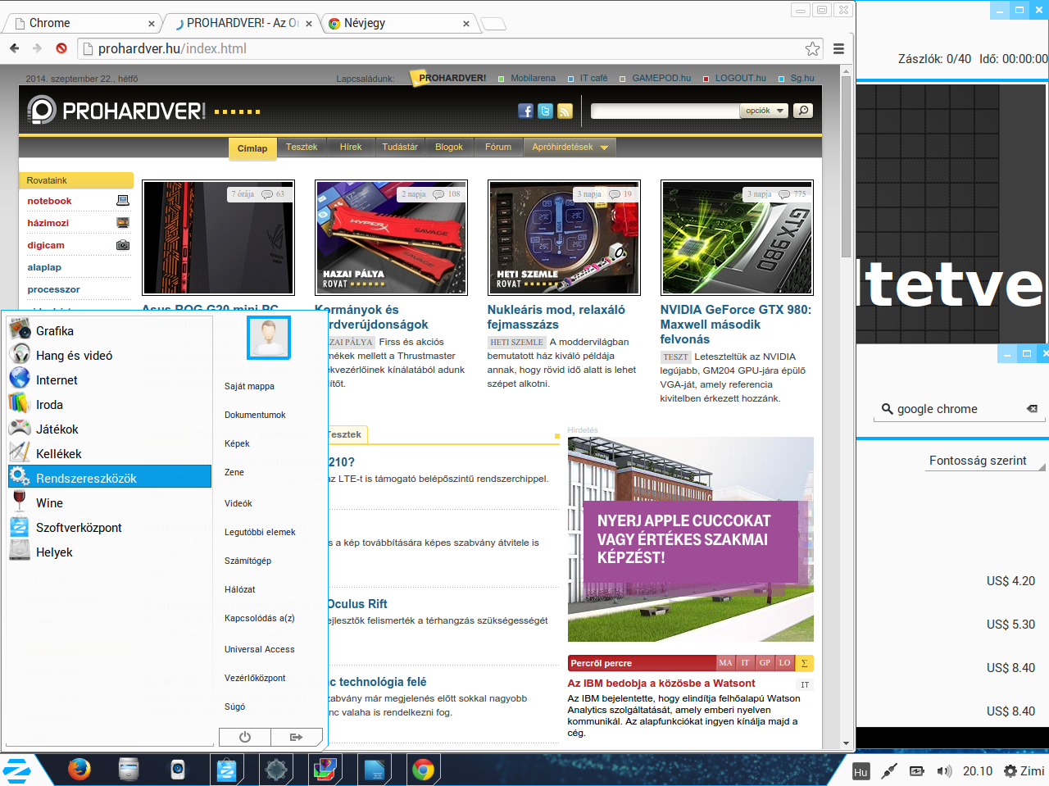The height and width of the screenshot is (786, 1049).
Task: Click the Google Chrome icon in the taskbar
Action: 424,770
